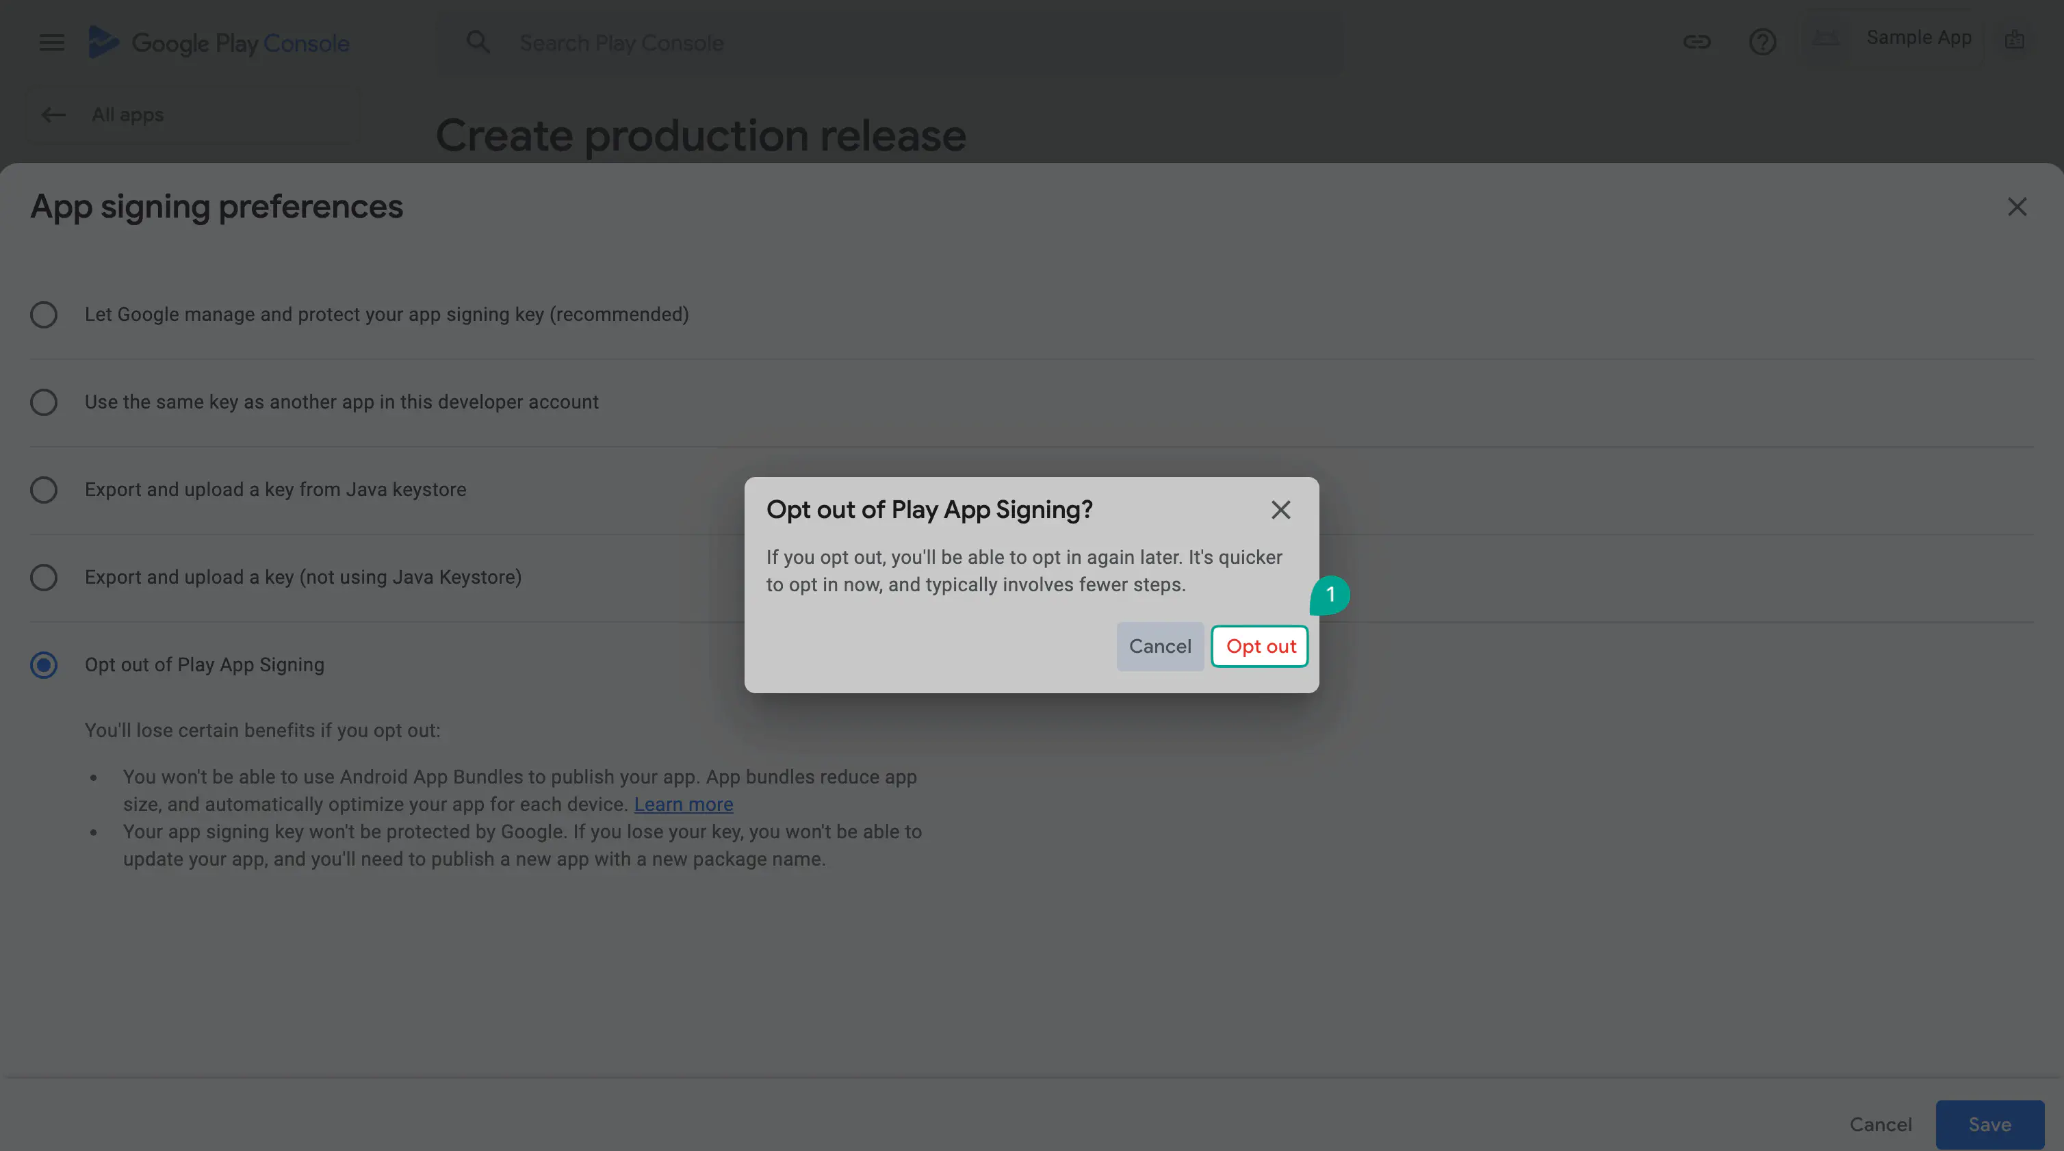Close the App signing preferences panel

coord(2016,207)
